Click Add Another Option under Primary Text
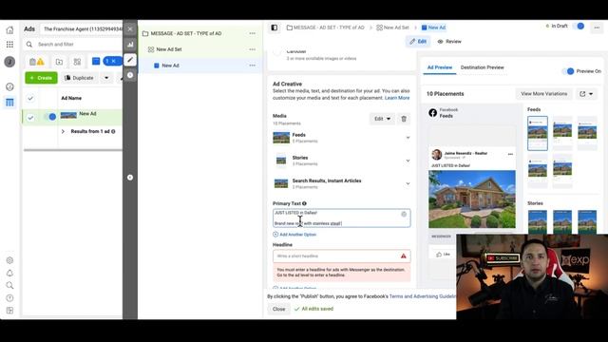Image resolution: width=608 pixels, height=342 pixels. (294, 235)
